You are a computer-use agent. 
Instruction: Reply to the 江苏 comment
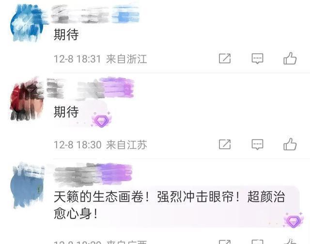point(257,144)
